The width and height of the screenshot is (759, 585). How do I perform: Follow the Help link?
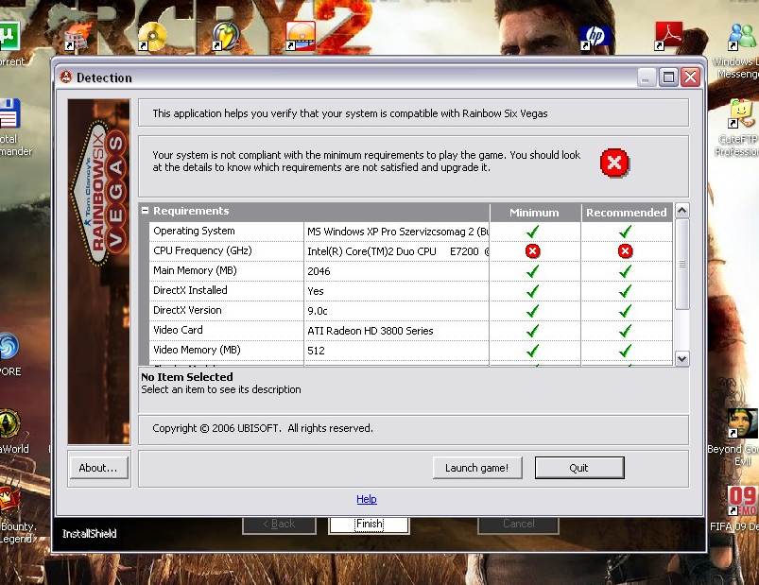click(x=367, y=499)
